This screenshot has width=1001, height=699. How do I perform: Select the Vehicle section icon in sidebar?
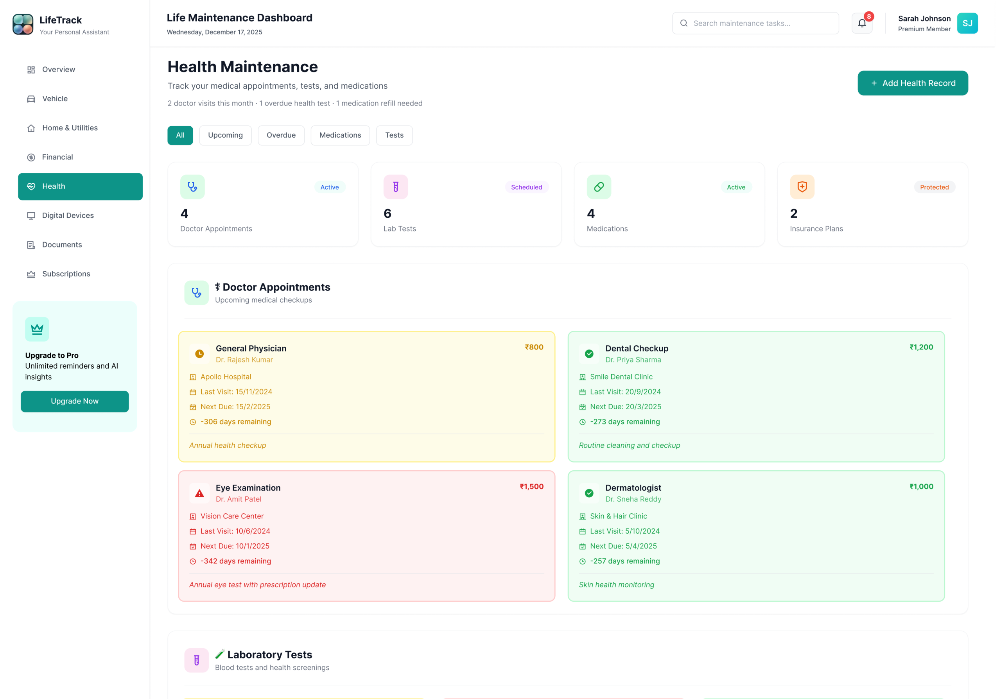coord(30,99)
